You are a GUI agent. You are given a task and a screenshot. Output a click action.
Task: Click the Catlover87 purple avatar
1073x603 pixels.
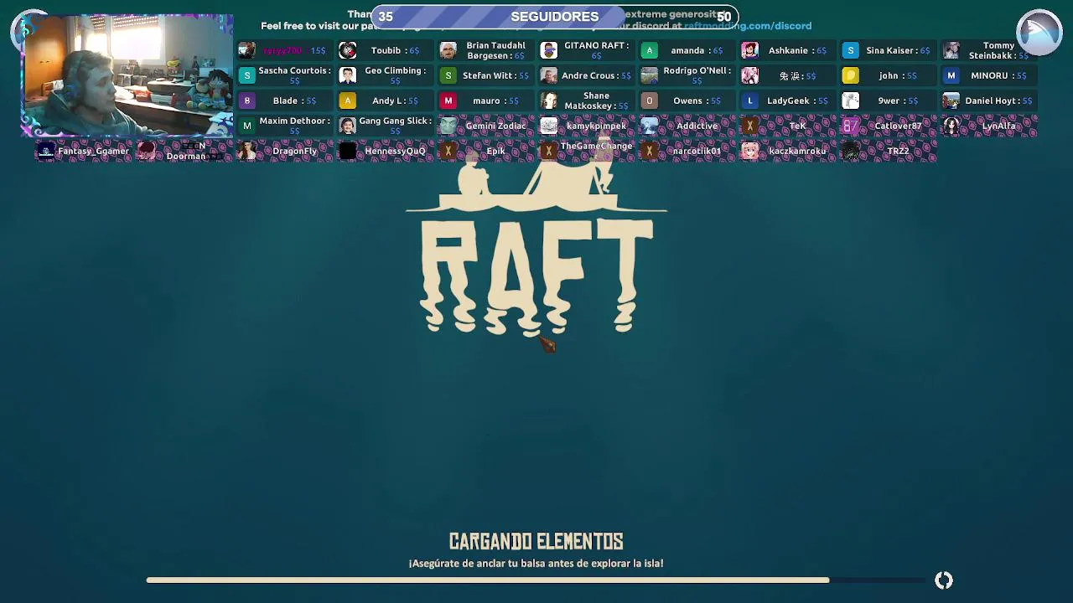[851, 126]
